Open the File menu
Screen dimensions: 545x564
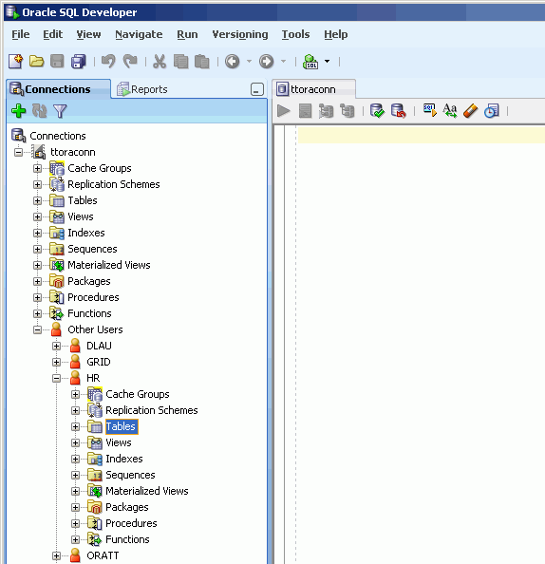(x=21, y=34)
